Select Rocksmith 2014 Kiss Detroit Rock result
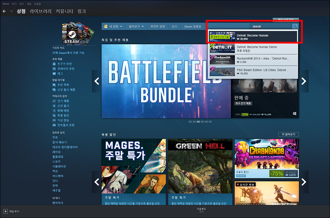330x218 pixels. [253, 60]
